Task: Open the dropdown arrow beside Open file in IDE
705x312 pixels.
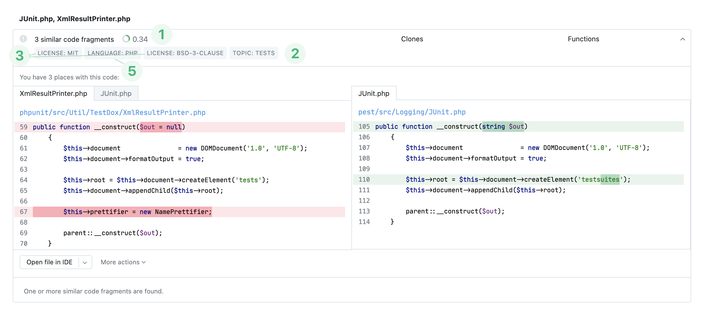Action: tap(85, 262)
